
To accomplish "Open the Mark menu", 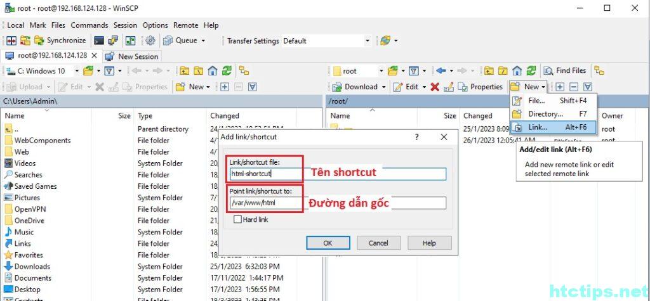I will tap(37, 25).
